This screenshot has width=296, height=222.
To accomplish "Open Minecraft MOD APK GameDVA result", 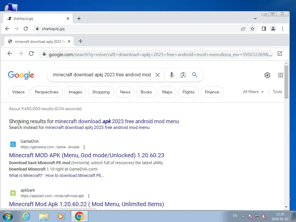I will click(x=86, y=155).
